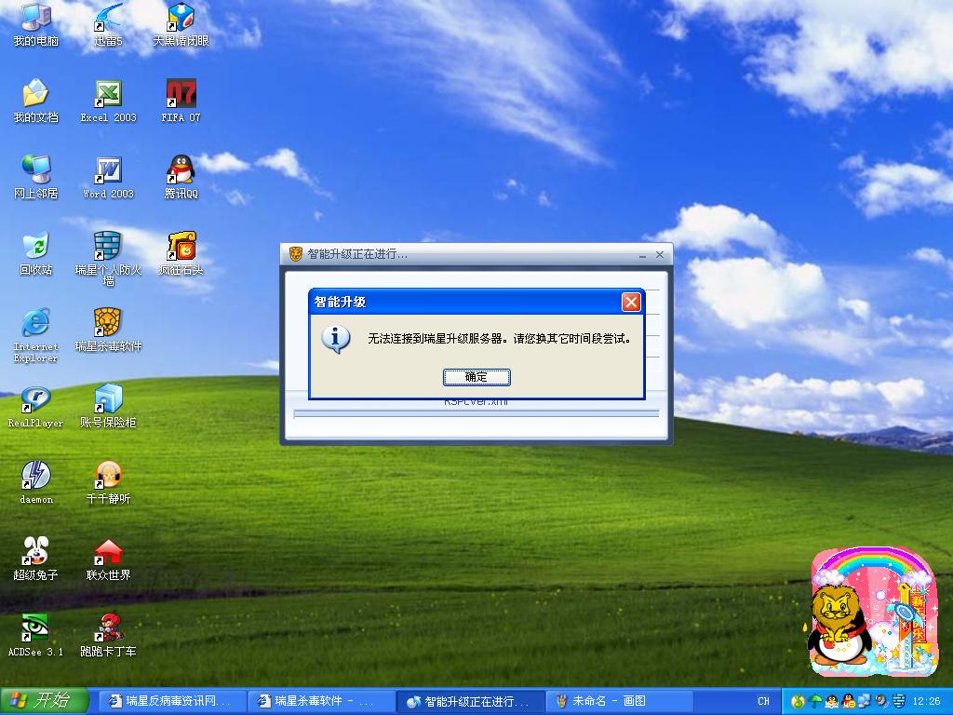Switch to 智能升级正在进行 taskbar button
This screenshot has width=953, height=715.
tap(470, 702)
